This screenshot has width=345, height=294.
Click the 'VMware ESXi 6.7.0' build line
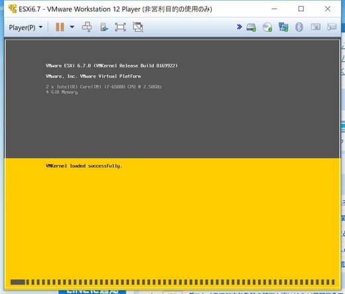click(111, 66)
